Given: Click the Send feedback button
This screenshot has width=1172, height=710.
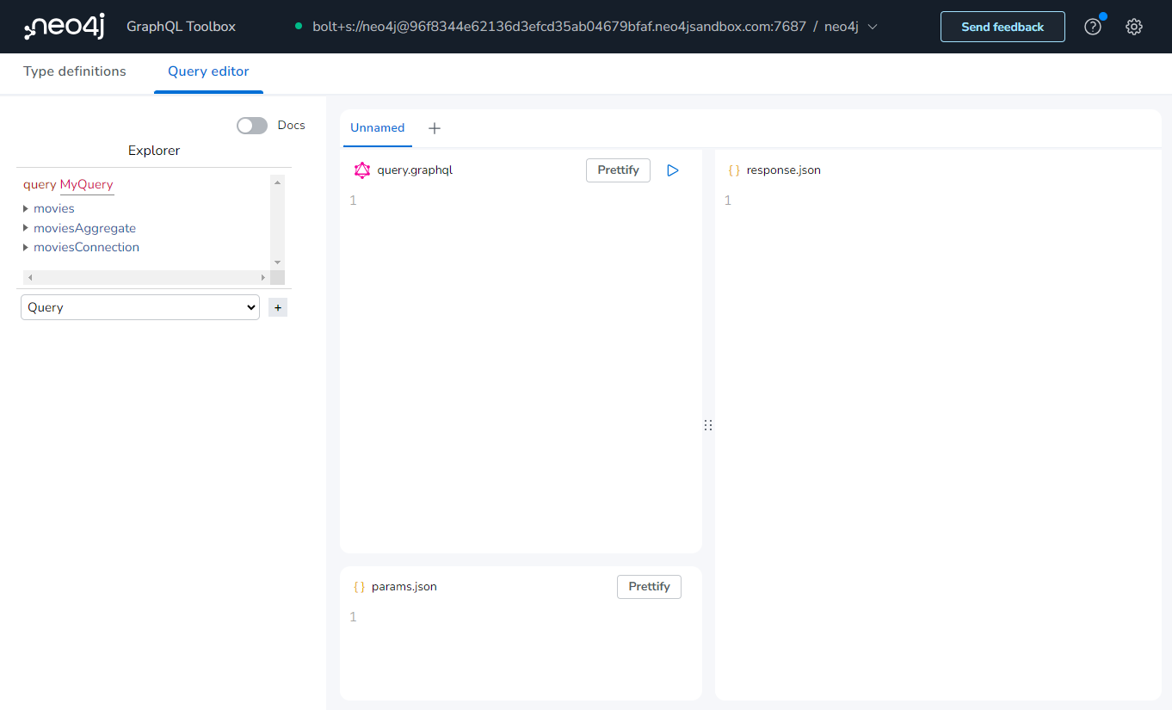Looking at the screenshot, I should click(1002, 27).
